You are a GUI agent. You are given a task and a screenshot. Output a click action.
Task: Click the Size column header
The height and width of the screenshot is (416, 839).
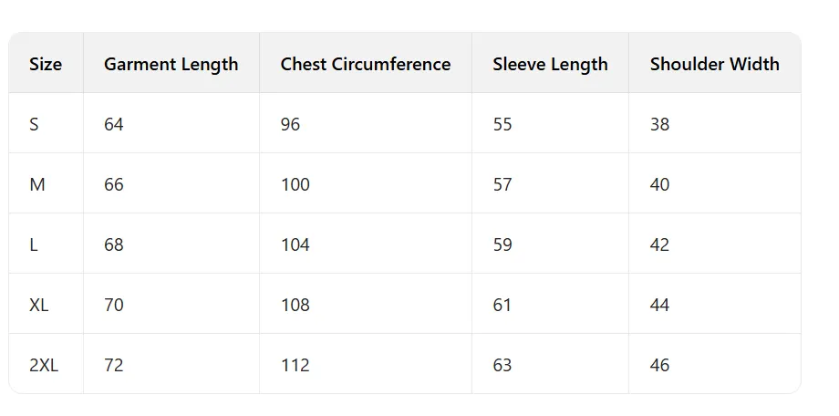(46, 64)
